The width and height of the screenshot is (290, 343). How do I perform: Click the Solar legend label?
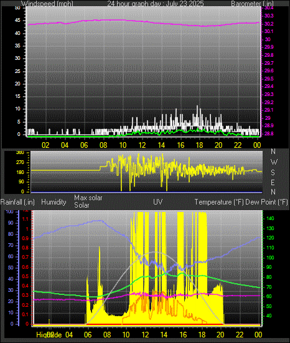(x=82, y=205)
